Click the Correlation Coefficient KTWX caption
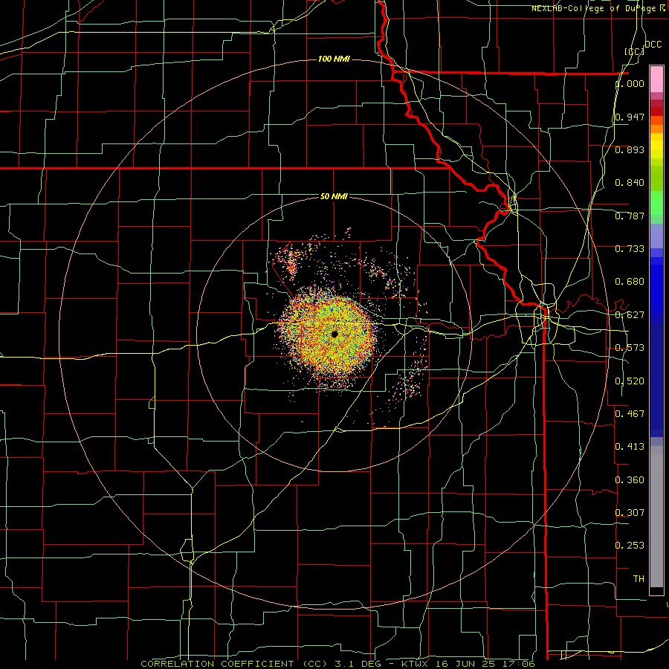Viewport: 669px width, 669px height. (337, 664)
